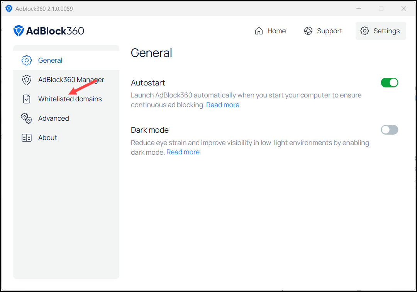Click the Support lifebuoy icon
This screenshot has width=417, height=292.
308,31
